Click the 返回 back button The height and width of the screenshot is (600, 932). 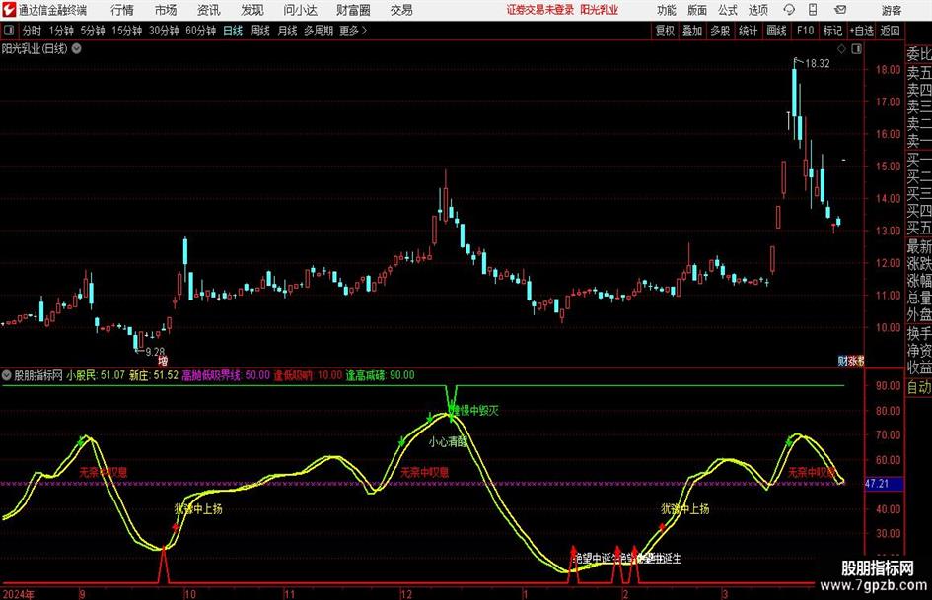point(890,31)
